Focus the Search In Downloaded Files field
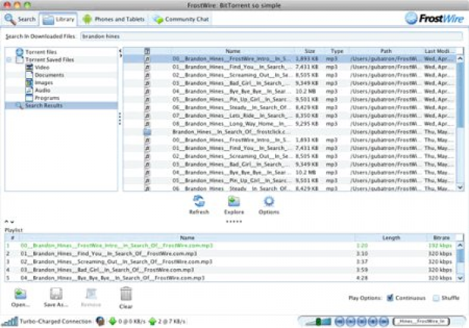 click(271, 36)
